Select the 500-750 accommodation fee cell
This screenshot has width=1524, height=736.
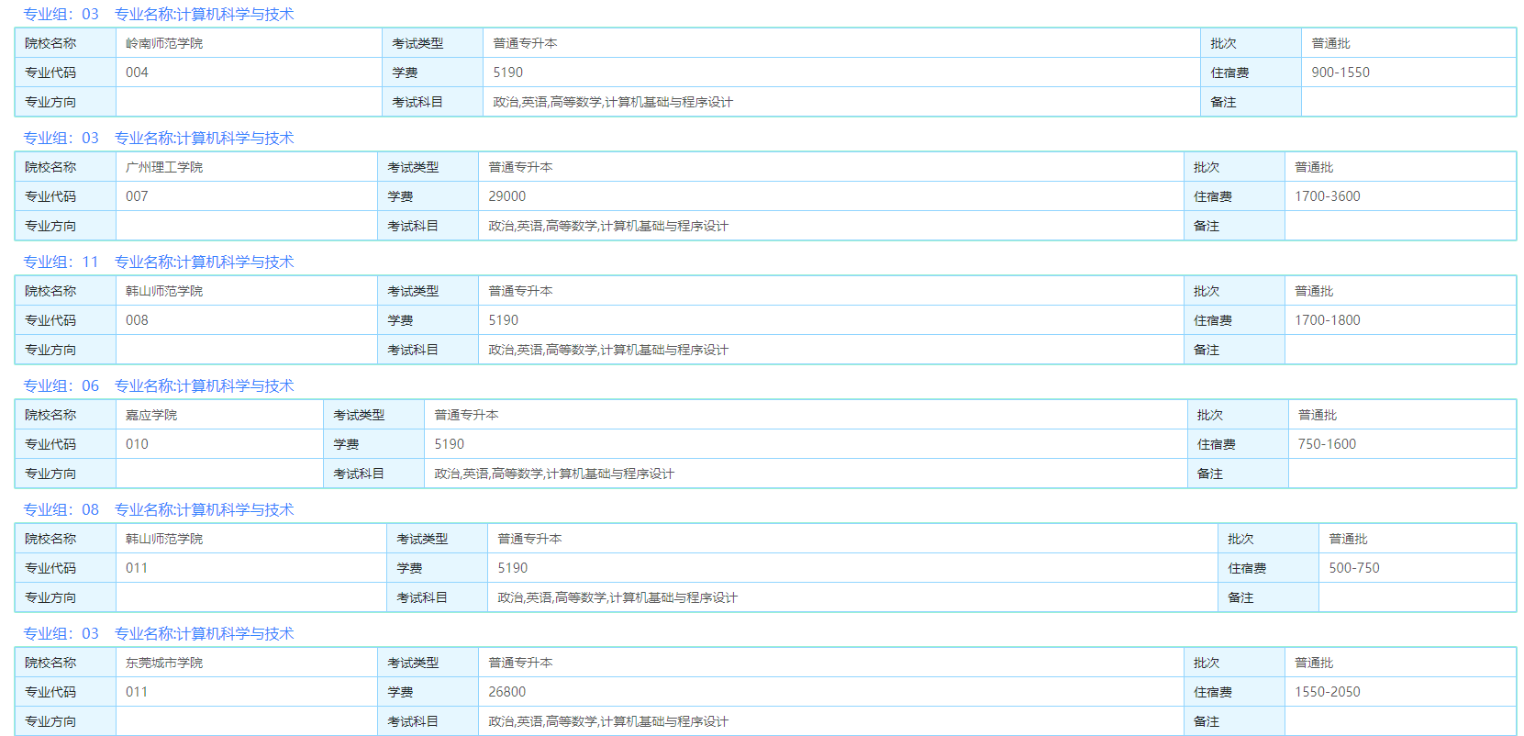[1418, 568]
